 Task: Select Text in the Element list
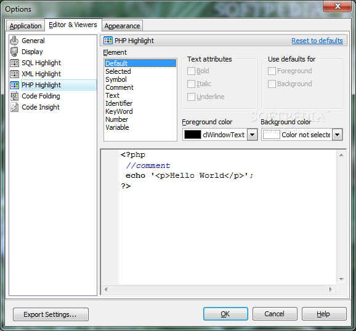[140, 95]
